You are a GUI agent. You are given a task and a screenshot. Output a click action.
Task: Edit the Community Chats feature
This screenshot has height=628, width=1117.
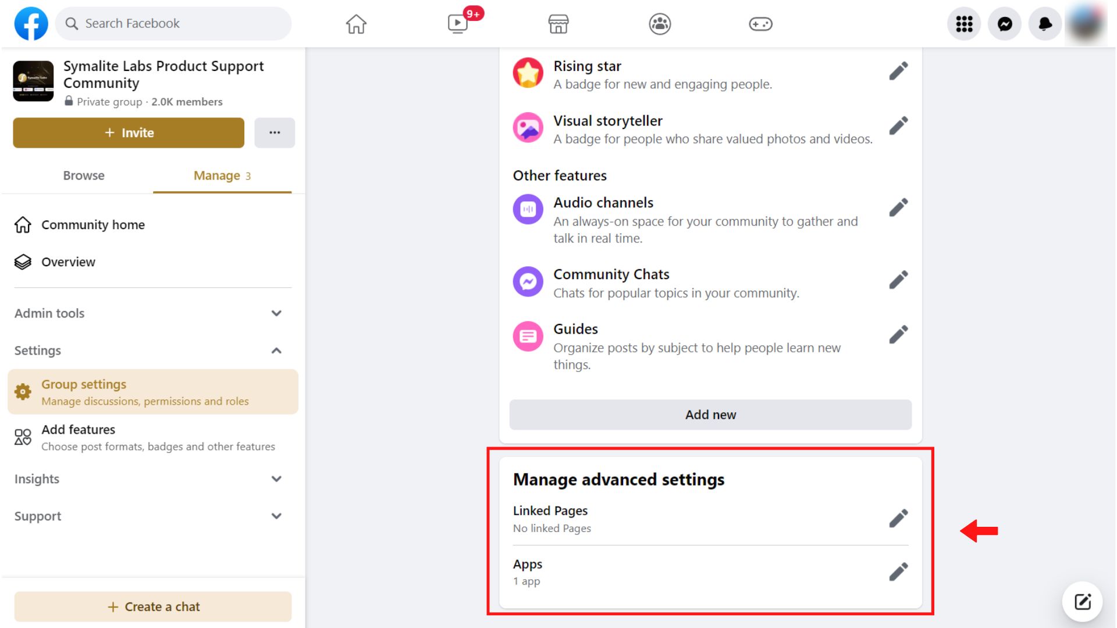899,280
